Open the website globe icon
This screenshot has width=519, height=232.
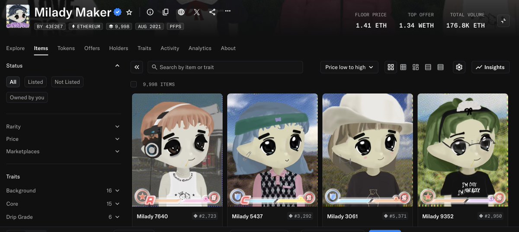pyautogui.click(x=181, y=12)
